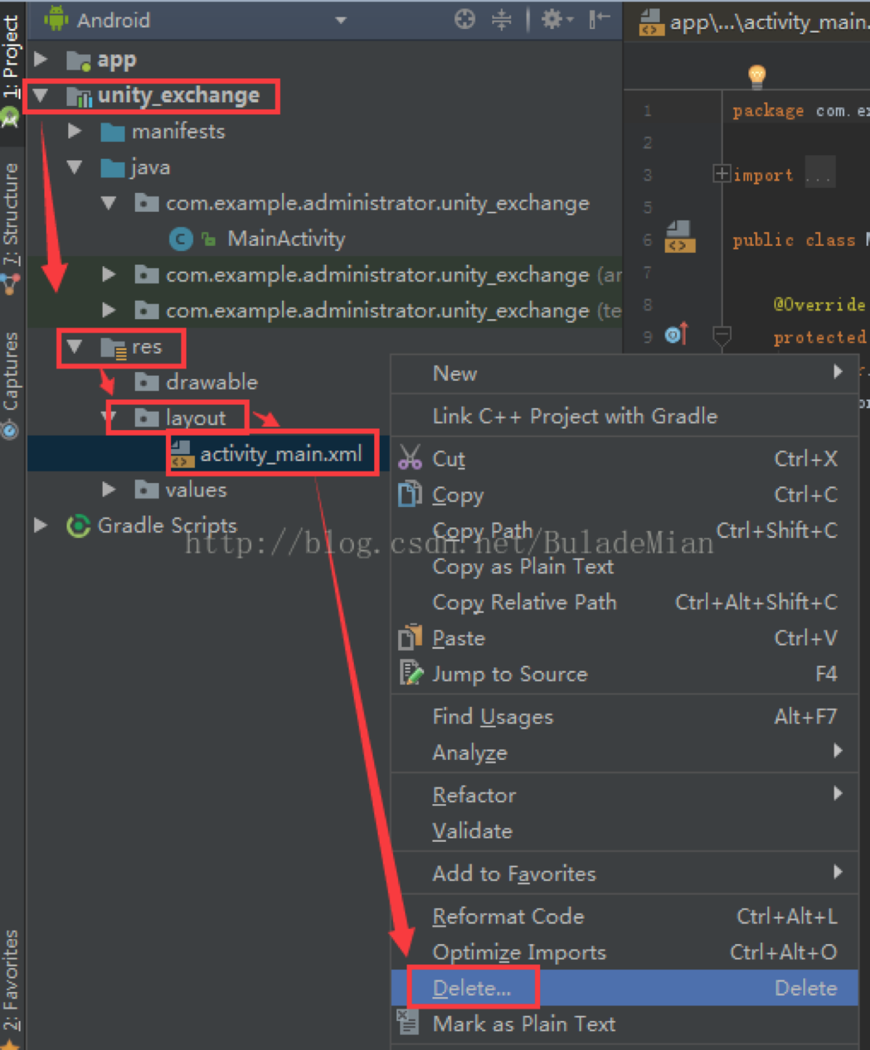Image resolution: width=870 pixels, height=1050 pixels.
Task: Click the MainActivity class C icon
Action: tap(181, 239)
